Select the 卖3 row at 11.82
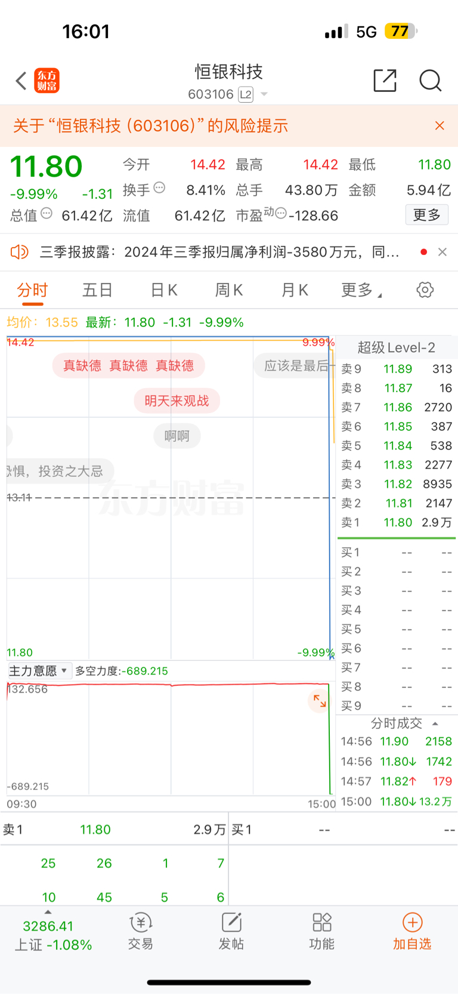The image size is (458, 994). coord(397,484)
